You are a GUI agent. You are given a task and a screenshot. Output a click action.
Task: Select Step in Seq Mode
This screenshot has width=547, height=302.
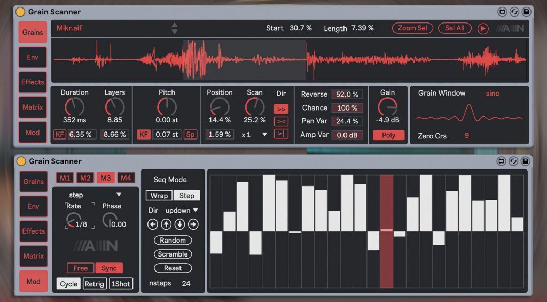click(186, 196)
